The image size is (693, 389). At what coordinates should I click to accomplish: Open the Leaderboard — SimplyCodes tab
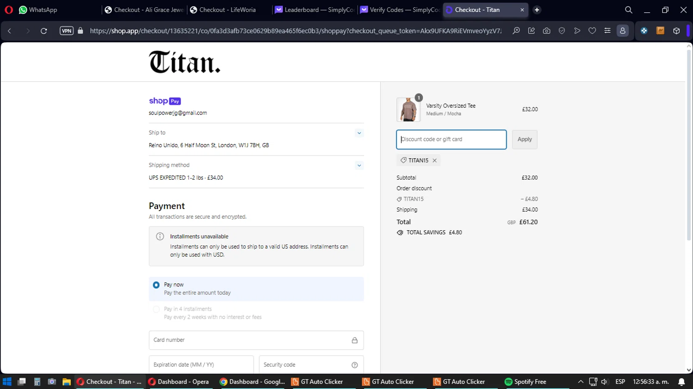click(315, 10)
